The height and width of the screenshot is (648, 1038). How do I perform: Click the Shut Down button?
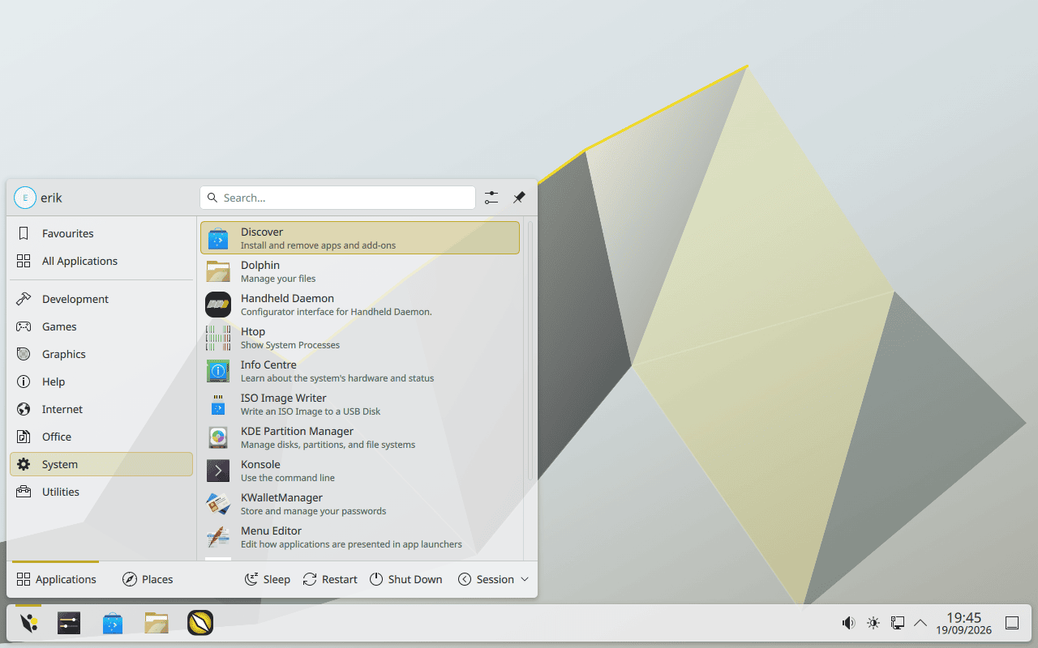(406, 579)
